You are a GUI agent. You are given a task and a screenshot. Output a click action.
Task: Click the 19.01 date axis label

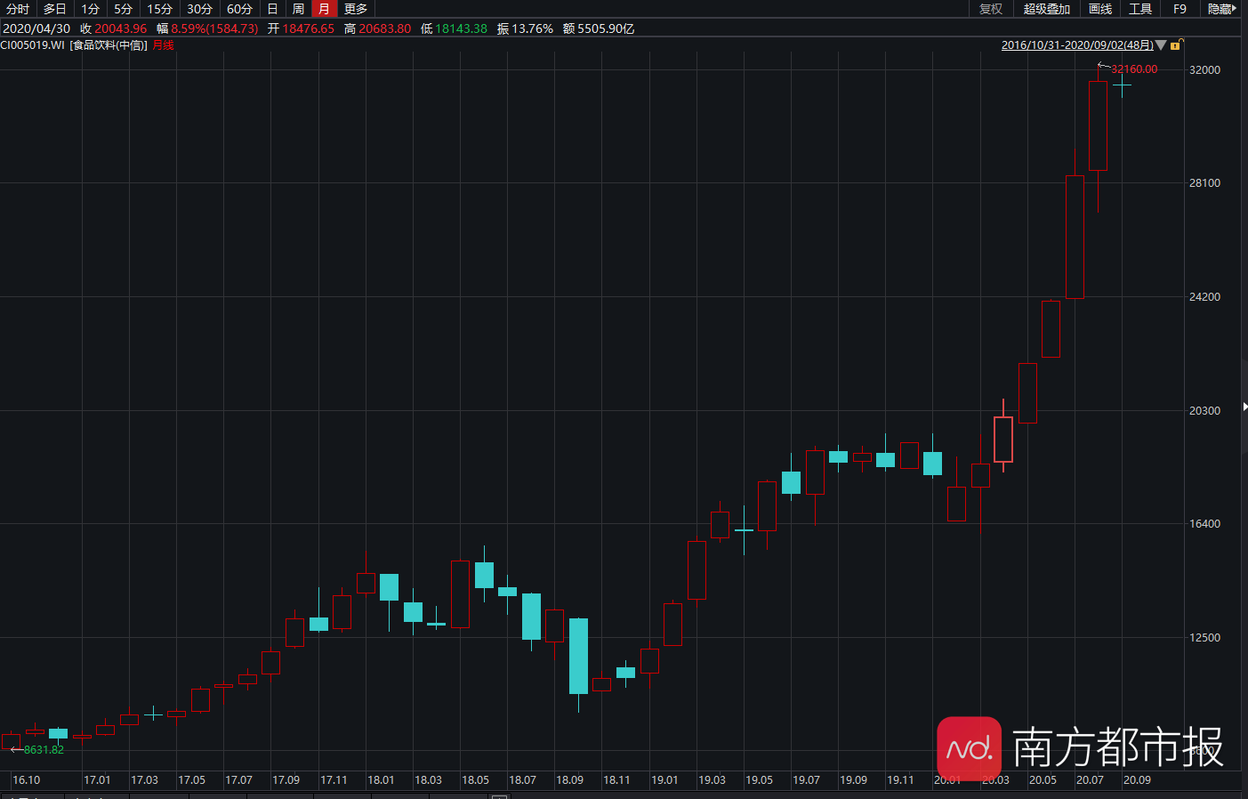tap(664, 780)
